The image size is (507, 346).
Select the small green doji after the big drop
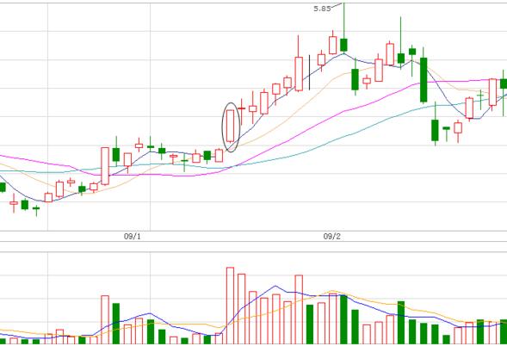pos(447,133)
